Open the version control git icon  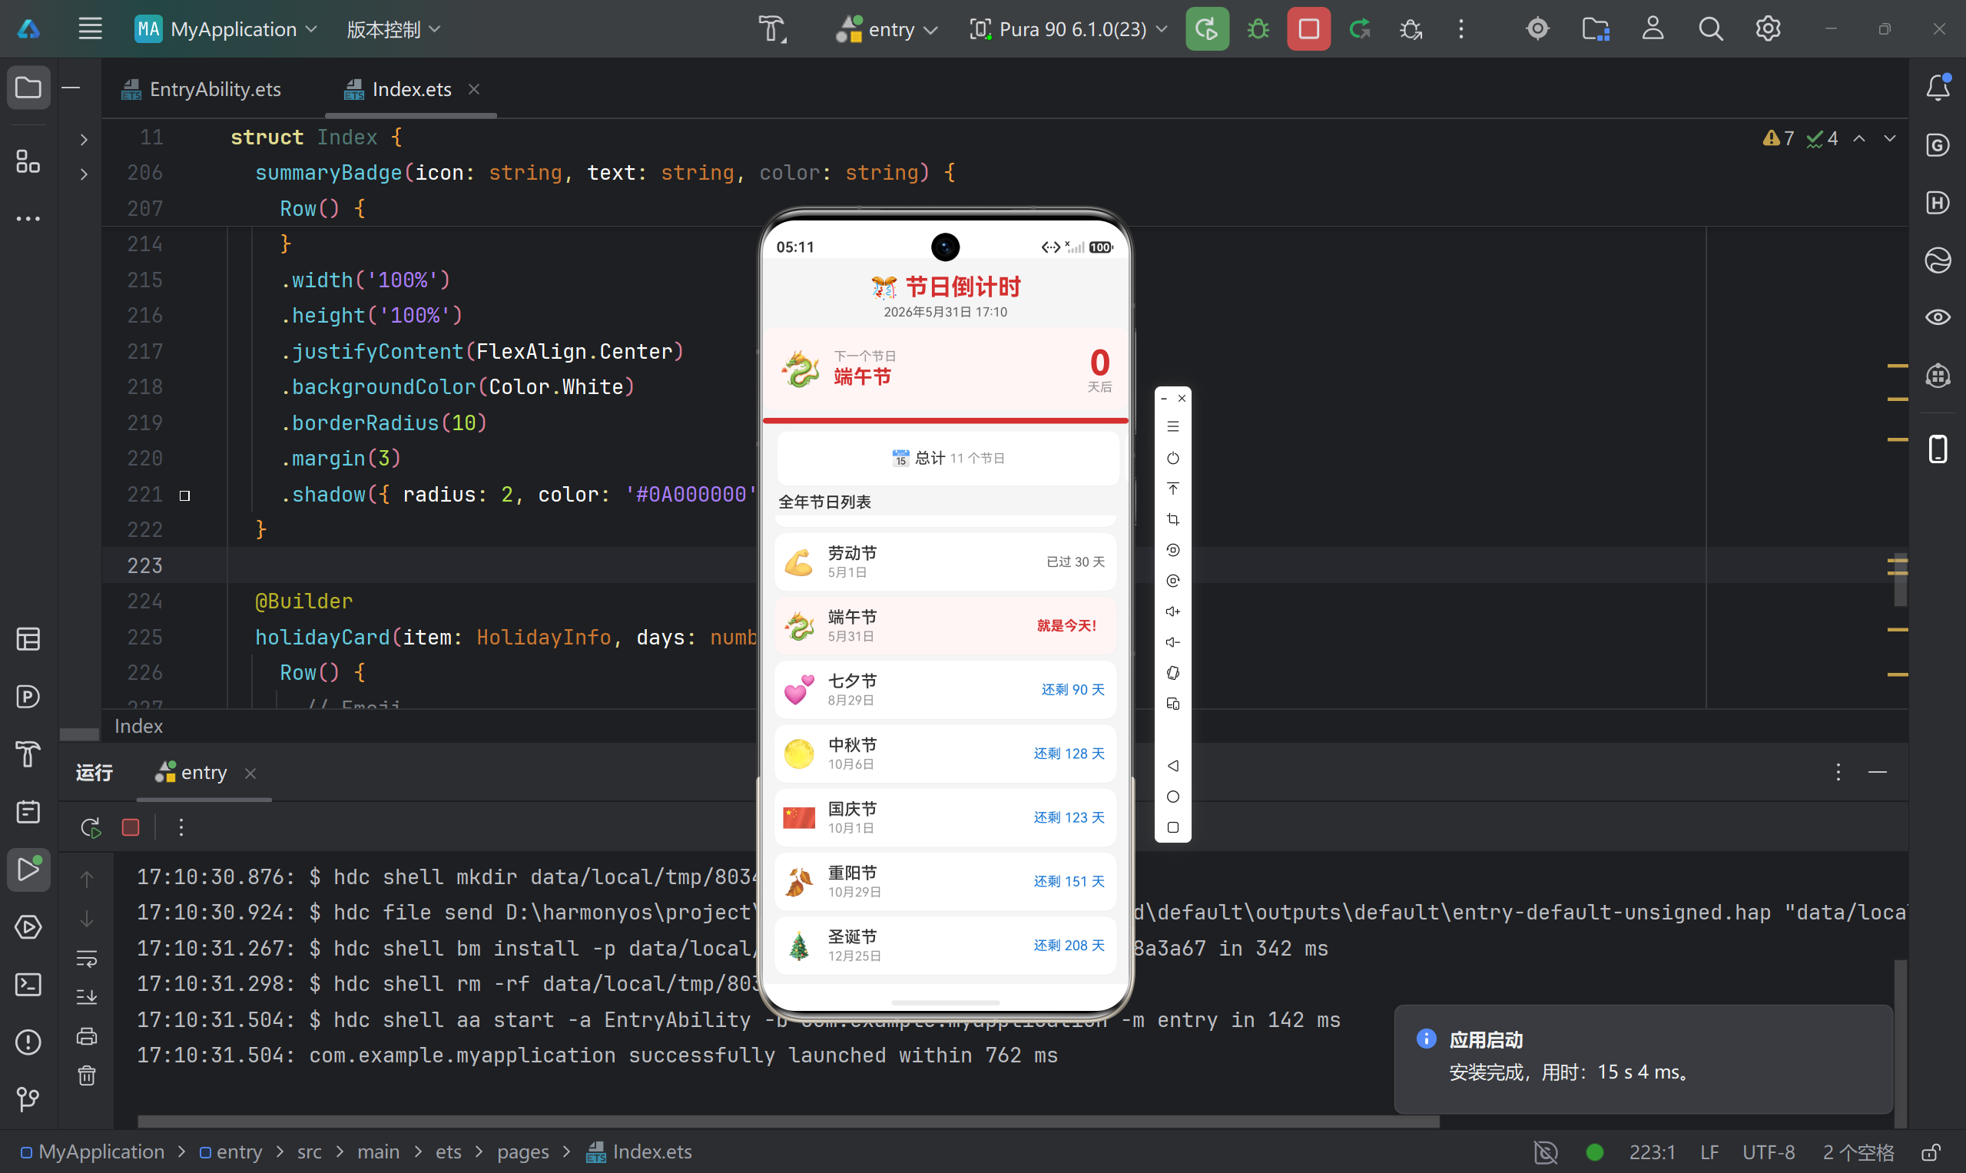pos(28,1098)
